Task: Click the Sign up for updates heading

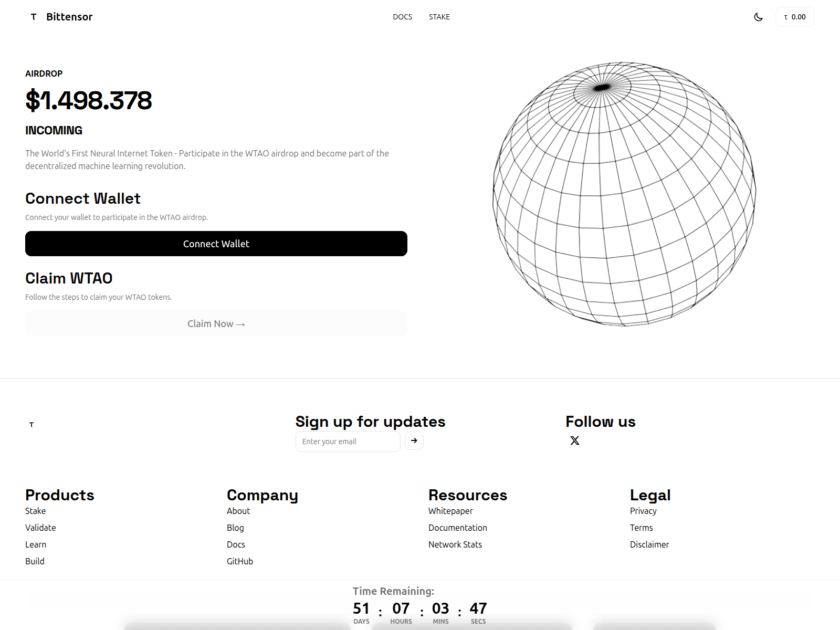Action: tap(370, 422)
